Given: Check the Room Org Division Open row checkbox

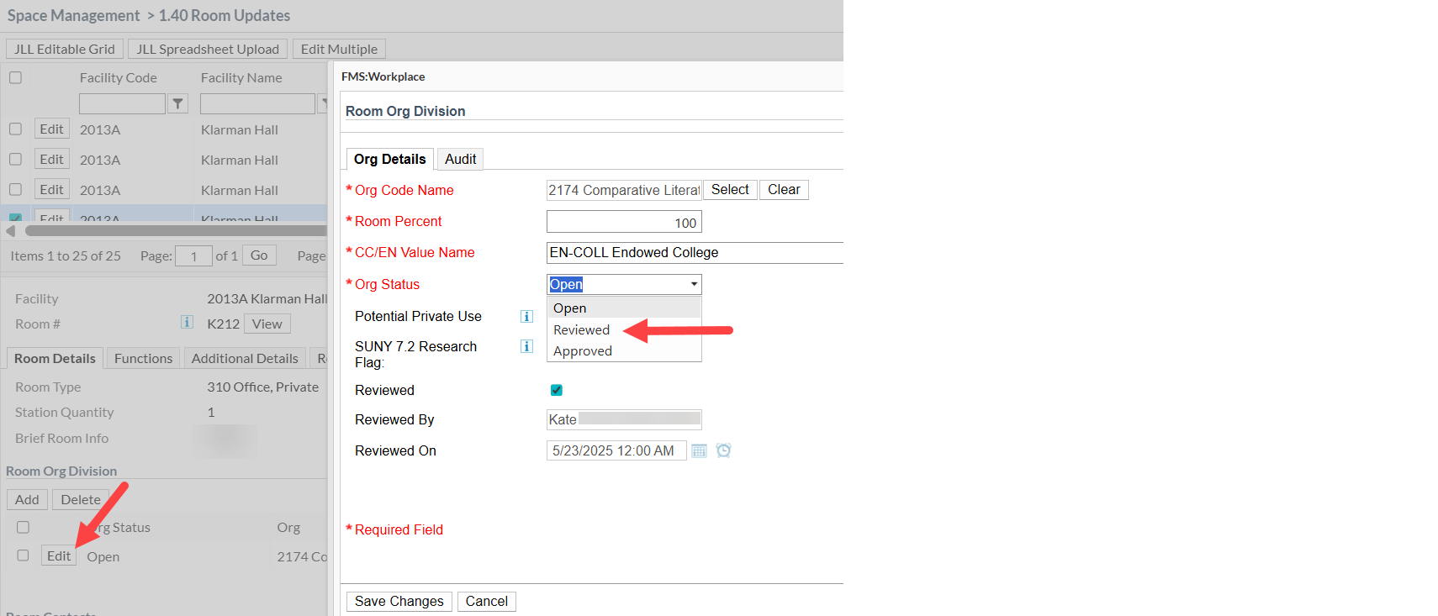Looking at the screenshot, I should tap(23, 555).
